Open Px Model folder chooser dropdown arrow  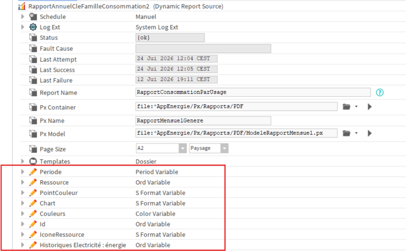pos(356,133)
